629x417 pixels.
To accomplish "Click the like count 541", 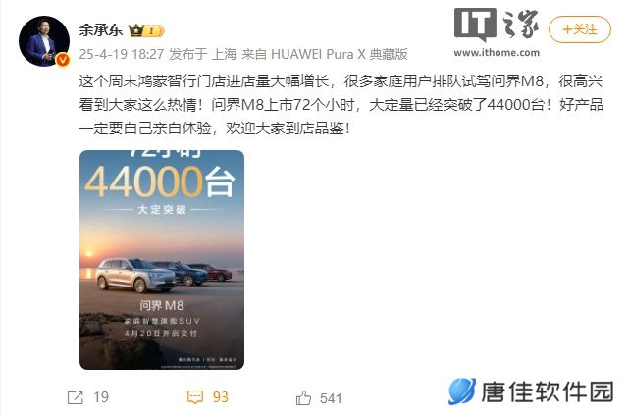I will [x=331, y=398].
